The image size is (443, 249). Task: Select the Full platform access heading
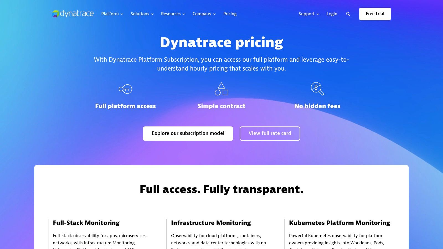[x=125, y=106]
